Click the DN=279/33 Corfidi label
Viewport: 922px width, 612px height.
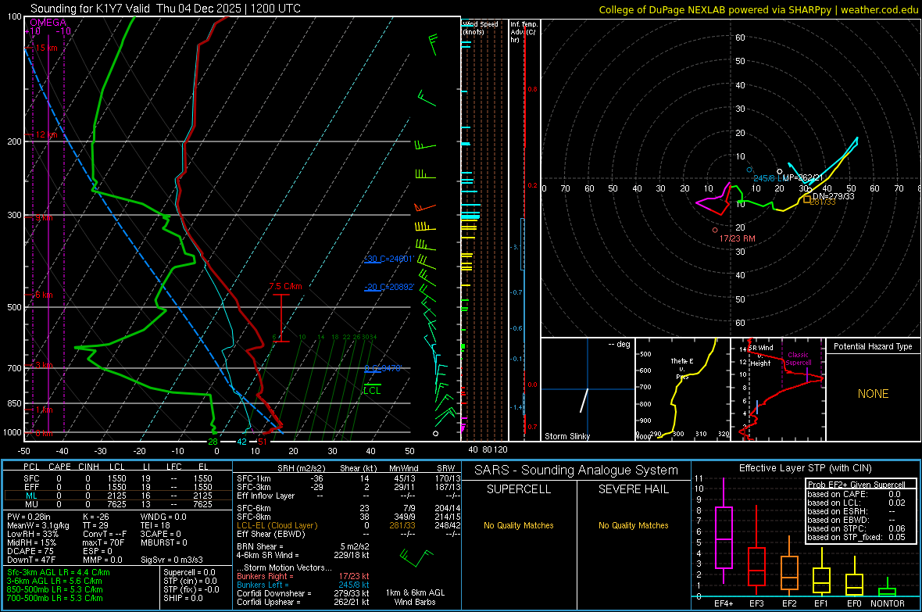pyautogui.click(x=833, y=196)
